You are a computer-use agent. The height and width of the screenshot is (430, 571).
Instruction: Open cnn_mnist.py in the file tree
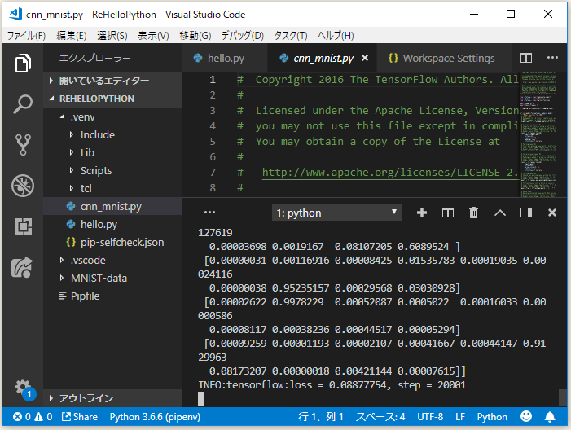tap(112, 206)
